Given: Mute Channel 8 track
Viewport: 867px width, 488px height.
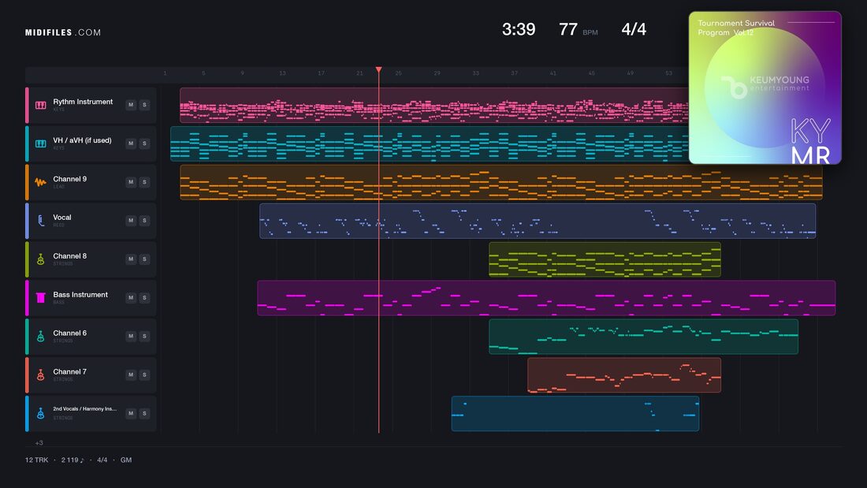Looking at the screenshot, I should [131, 259].
